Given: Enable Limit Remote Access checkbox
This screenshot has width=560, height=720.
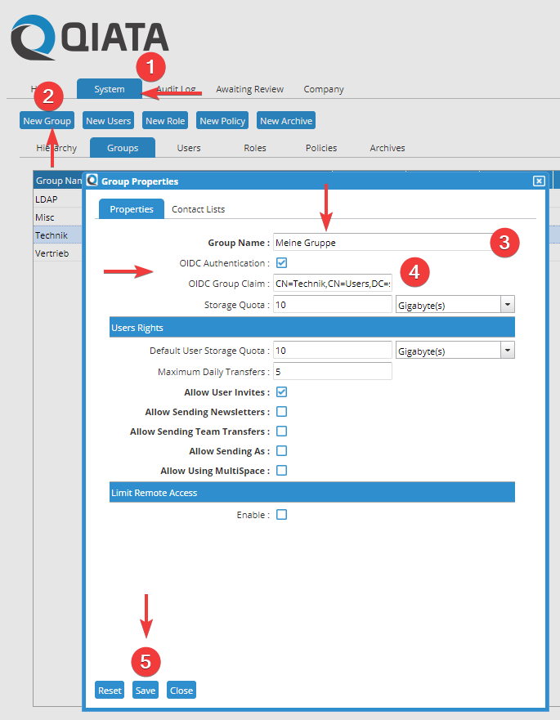Looking at the screenshot, I should pos(282,515).
